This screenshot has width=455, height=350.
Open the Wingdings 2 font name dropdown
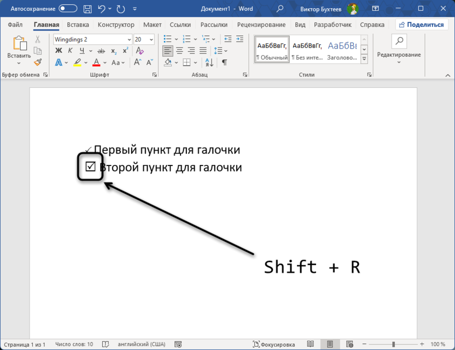129,39
